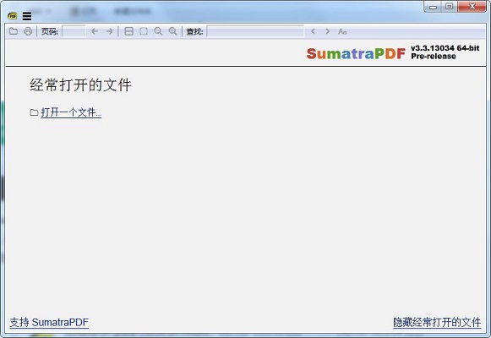The image size is (491, 338).
Task: Click the 支持 SumatraPDF link
Action: (49, 322)
